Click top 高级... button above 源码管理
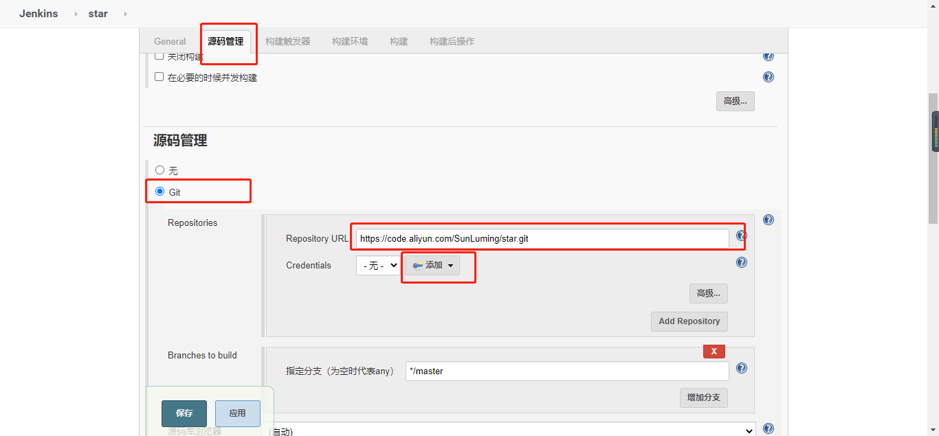Image resolution: width=939 pixels, height=436 pixels. (736, 101)
